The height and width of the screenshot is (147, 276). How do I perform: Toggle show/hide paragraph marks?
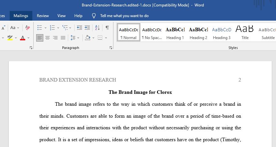pyautogui.click(x=107, y=28)
